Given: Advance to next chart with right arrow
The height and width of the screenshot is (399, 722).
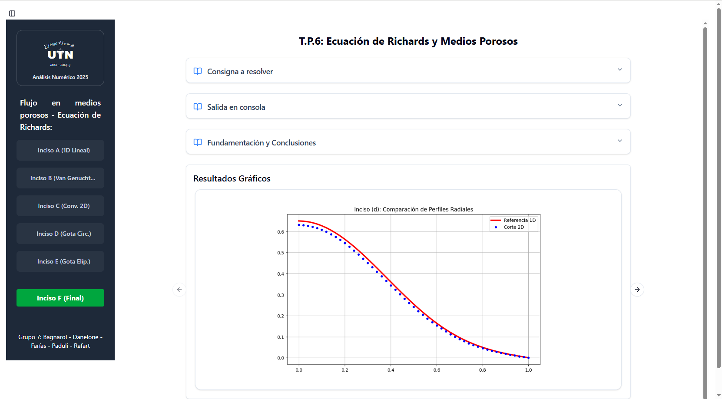Looking at the screenshot, I should (x=637, y=290).
